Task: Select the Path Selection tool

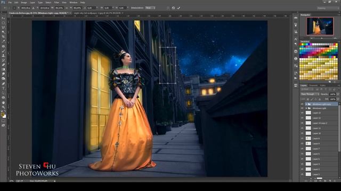Action: tap(3, 93)
